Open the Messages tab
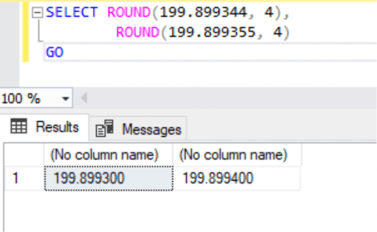This screenshot has height=232, width=377. [x=138, y=129]
